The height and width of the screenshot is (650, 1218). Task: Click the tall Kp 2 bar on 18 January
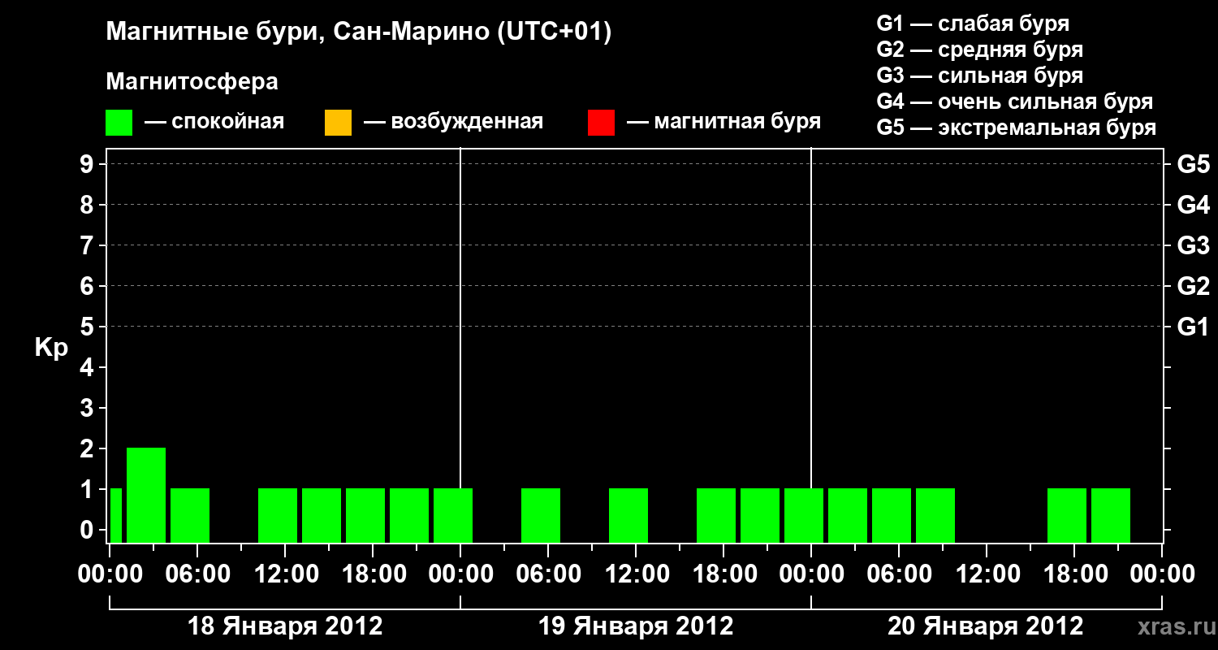click(x=146, y=495)
